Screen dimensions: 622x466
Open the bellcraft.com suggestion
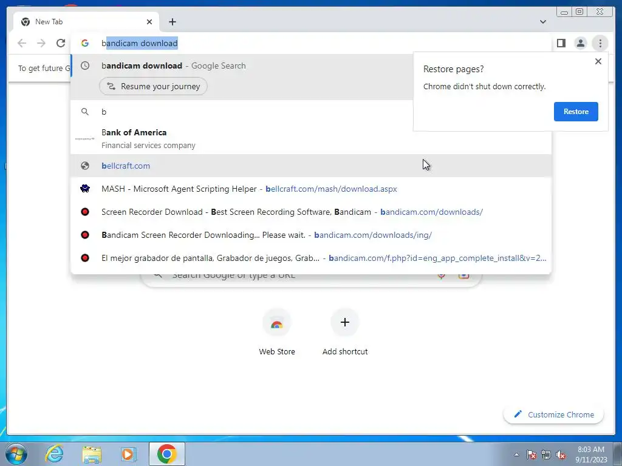coord(311,166)
